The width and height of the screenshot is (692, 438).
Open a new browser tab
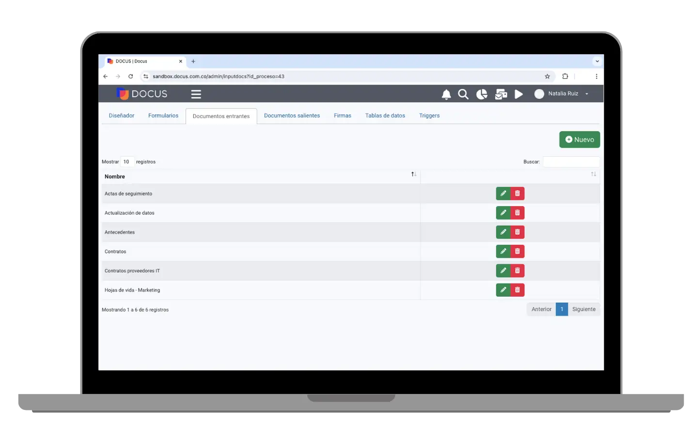tap(193, 61)
